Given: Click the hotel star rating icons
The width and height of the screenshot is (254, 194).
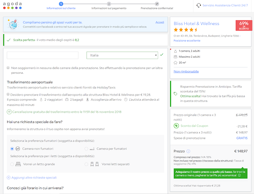Looking at the screenshot, I should pyautogui.click(x=185, y=30).
